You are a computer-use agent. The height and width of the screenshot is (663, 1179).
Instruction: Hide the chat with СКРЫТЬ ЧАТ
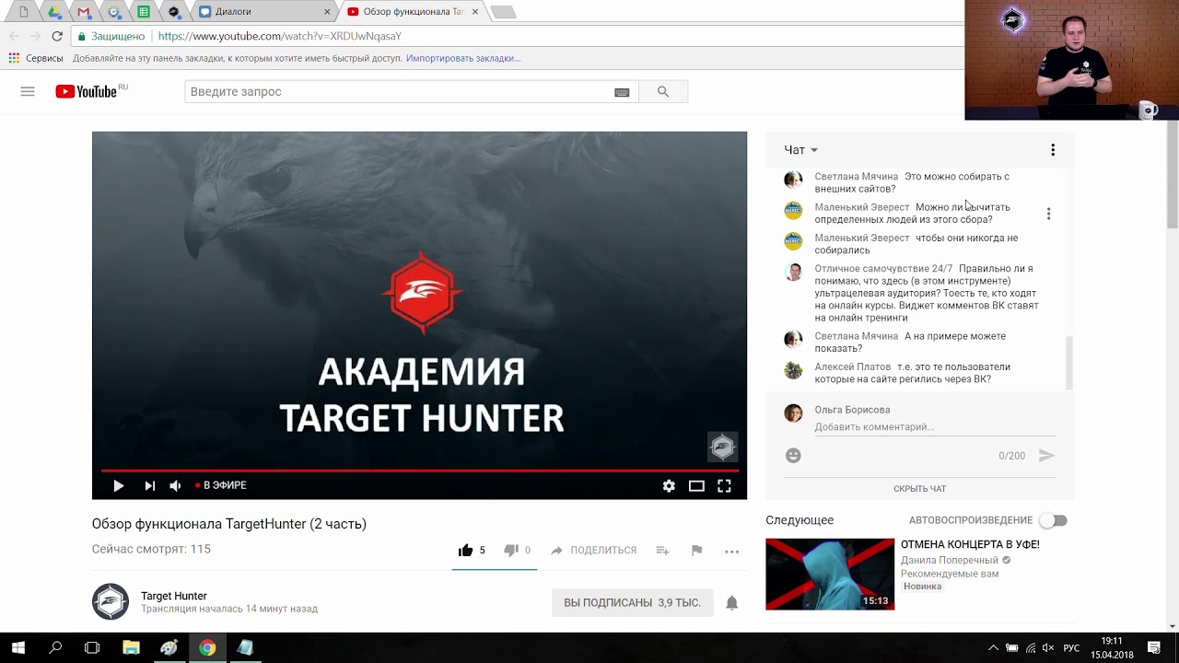point(919,489)
